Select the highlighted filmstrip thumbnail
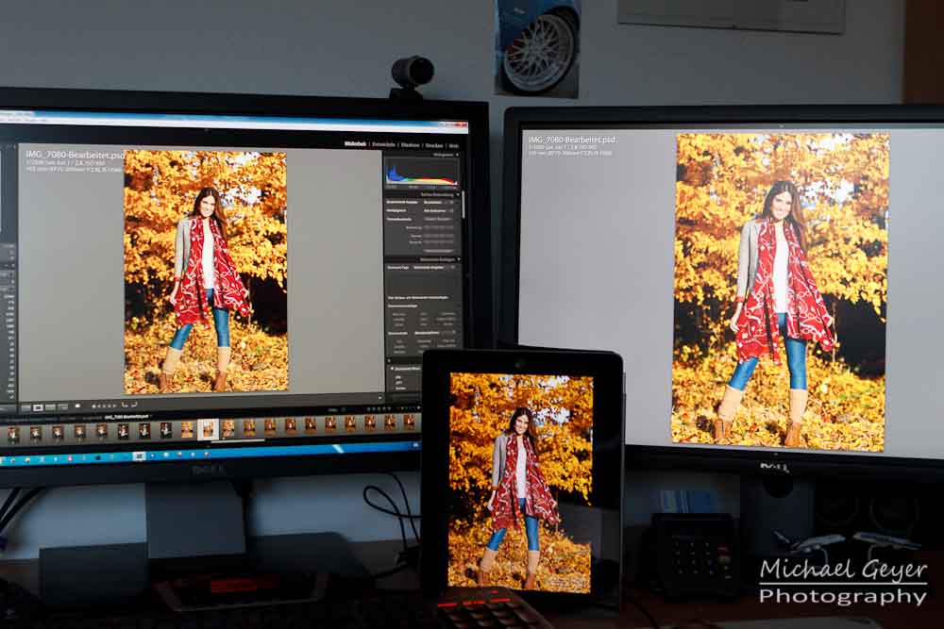 tap(208, 429)
